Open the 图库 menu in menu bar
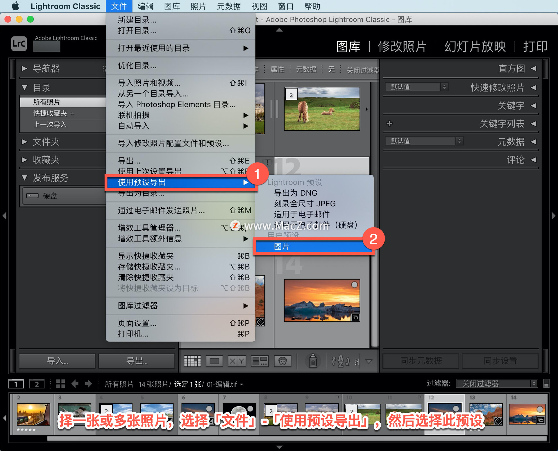Screen dimensions: 558x451 click(172, 6)
